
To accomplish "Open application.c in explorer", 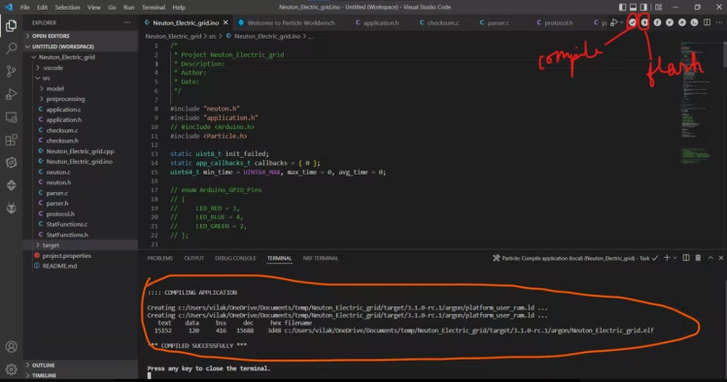I will pos(81,110).
